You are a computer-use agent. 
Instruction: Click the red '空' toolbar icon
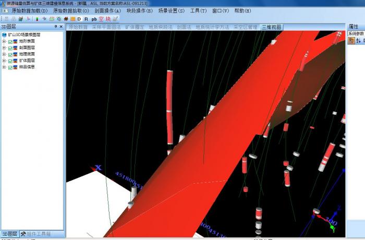coord(101,19)
